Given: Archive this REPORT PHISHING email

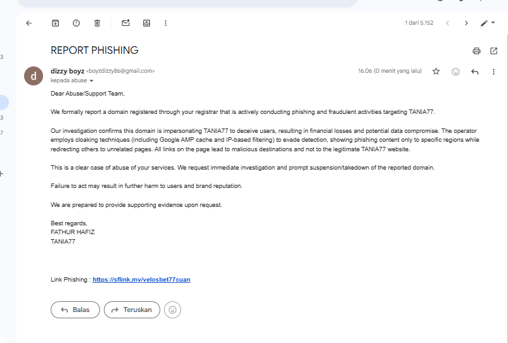Looking at the screenshot, I should point(55,23).
